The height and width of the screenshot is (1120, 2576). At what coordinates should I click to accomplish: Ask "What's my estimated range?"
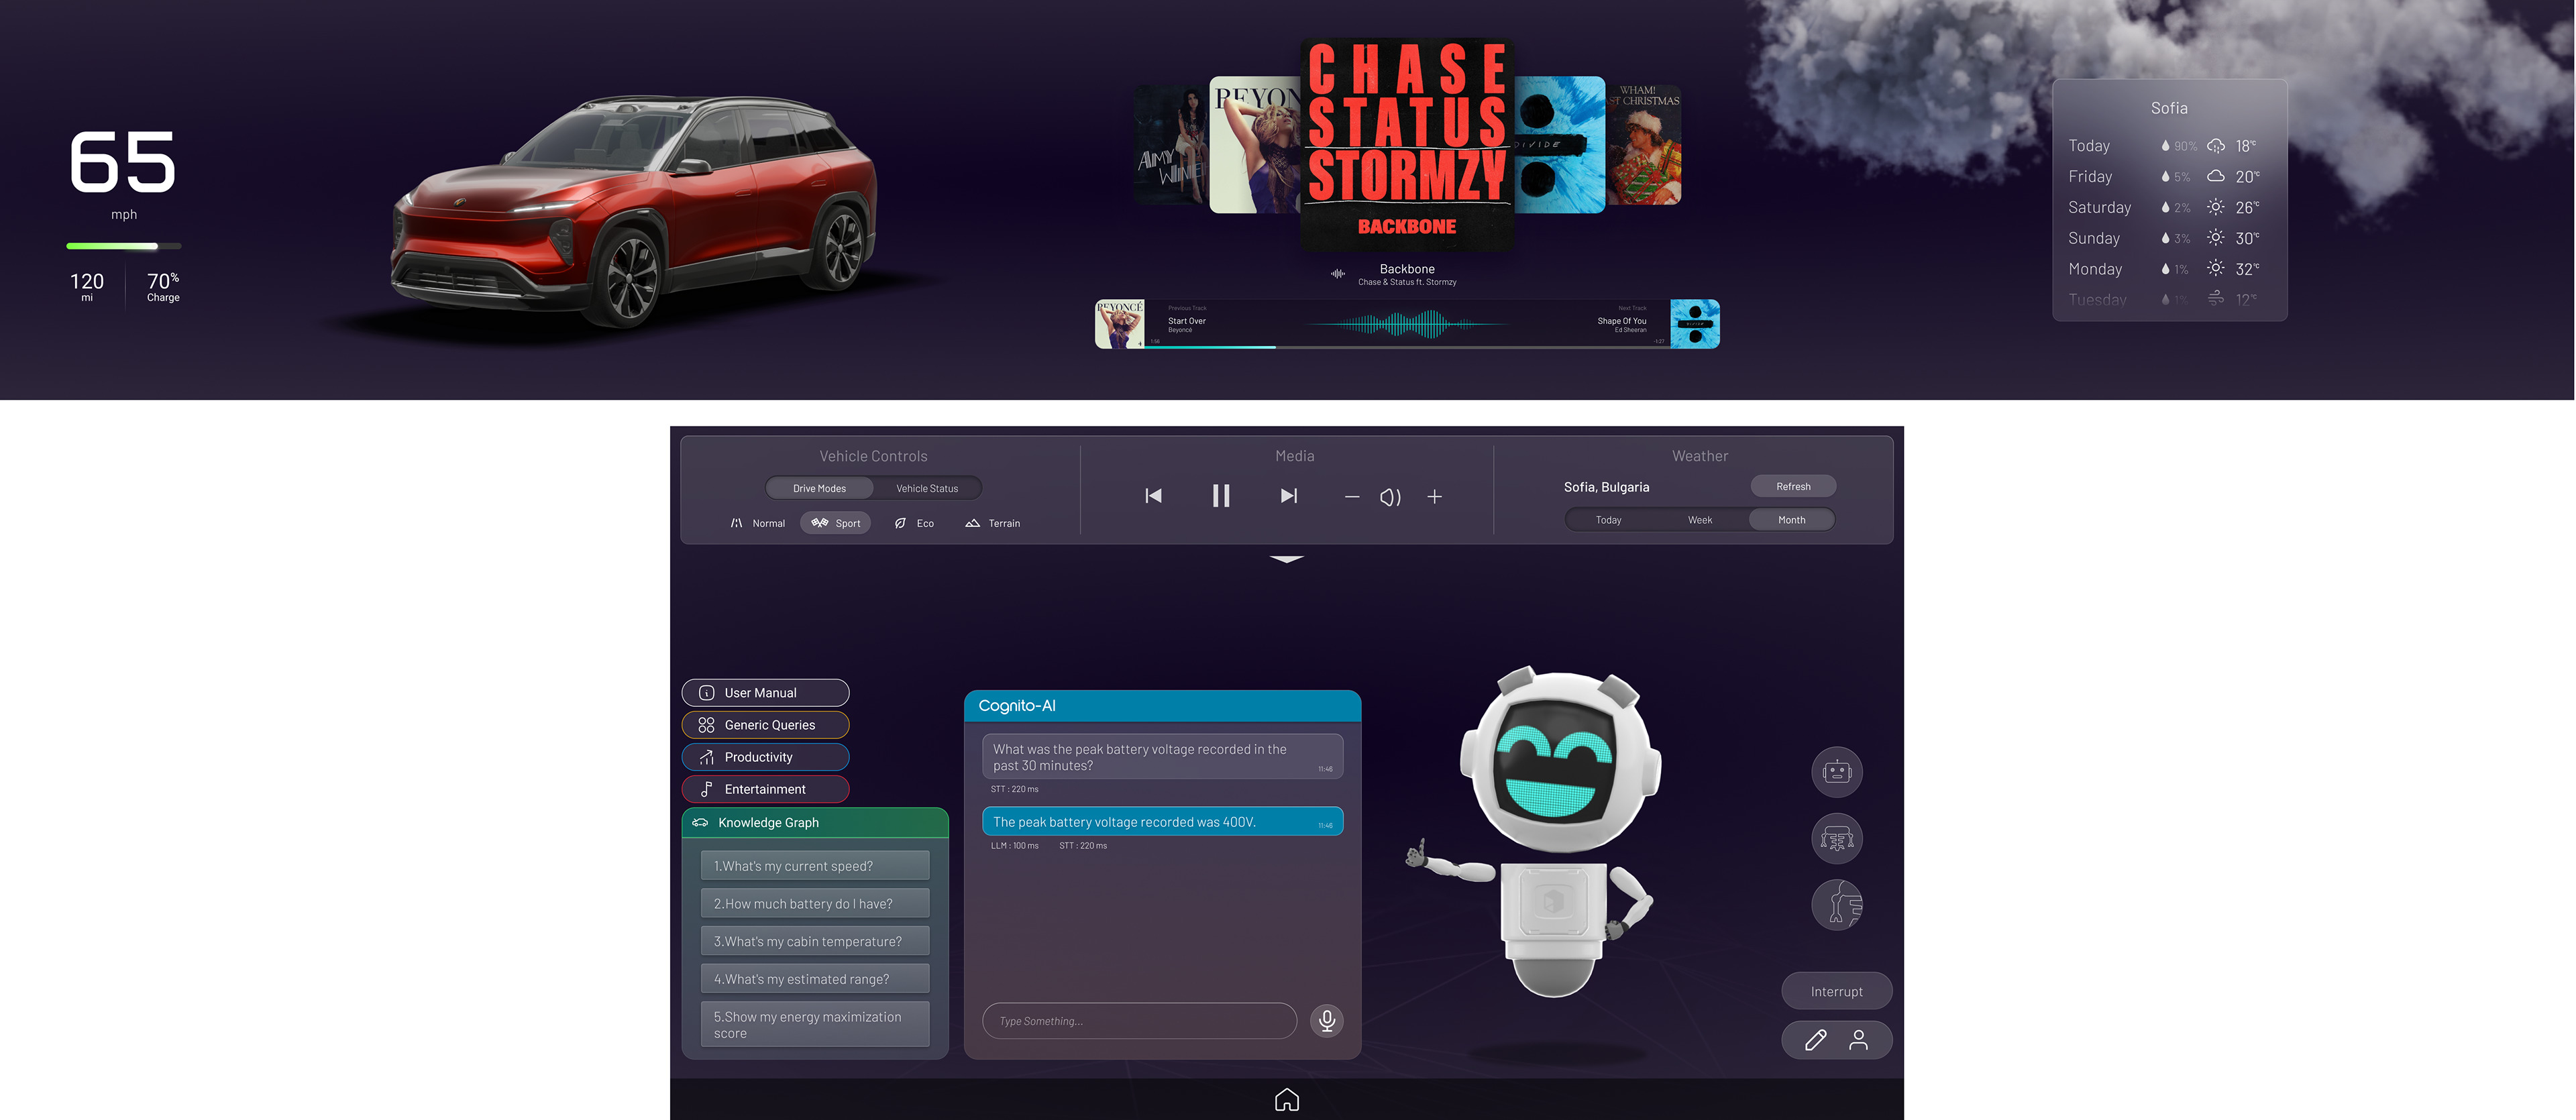[x=815, y=979]
